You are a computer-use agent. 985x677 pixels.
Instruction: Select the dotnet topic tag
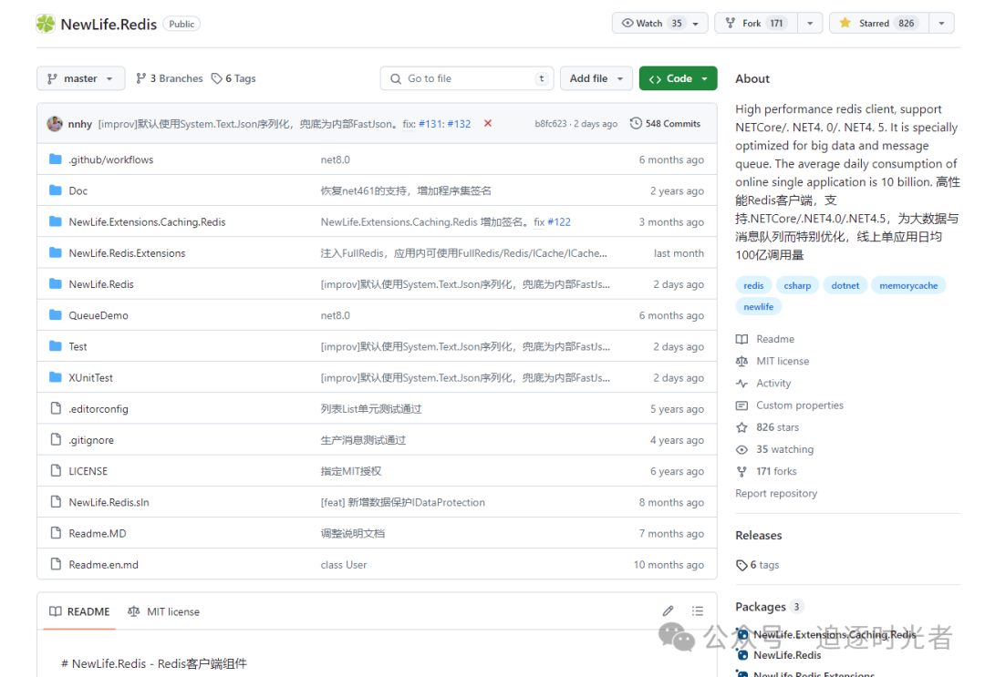coord(845,285)
